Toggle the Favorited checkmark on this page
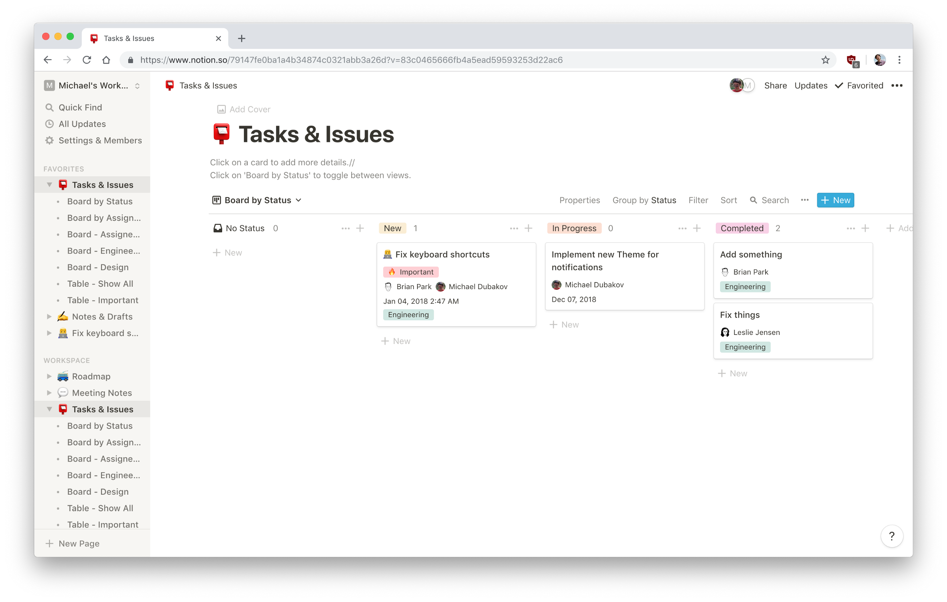The image size is (947, 602). (x=859, y=85)
